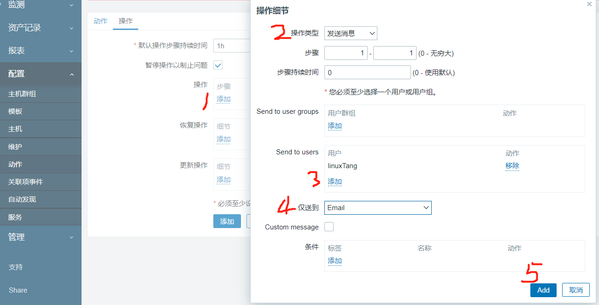Remove user linuxTang via 移除 link
The image size is (599, 305).
(512, 166)
